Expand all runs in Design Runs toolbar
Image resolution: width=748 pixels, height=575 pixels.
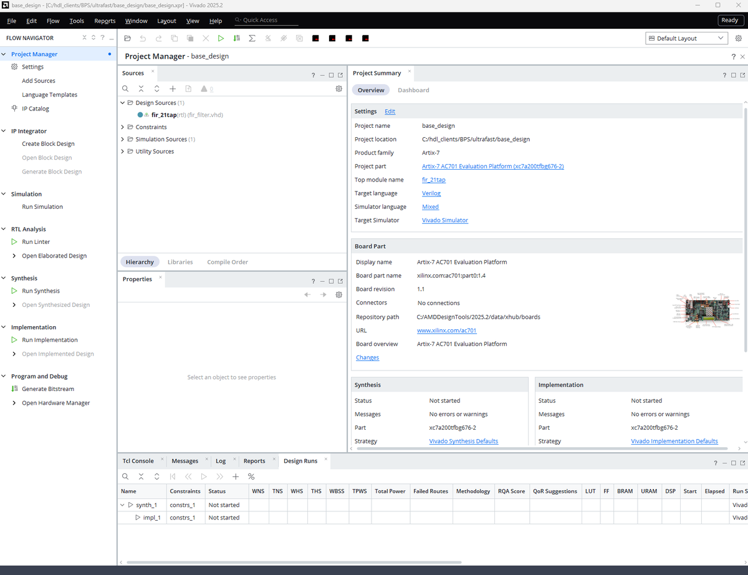pos(156,476)
